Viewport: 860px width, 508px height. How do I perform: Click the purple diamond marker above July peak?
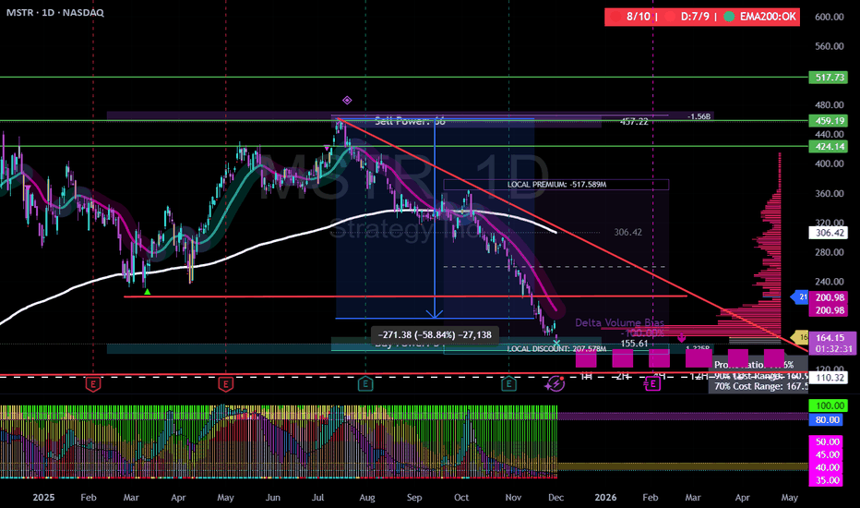[x=348, y=100]
